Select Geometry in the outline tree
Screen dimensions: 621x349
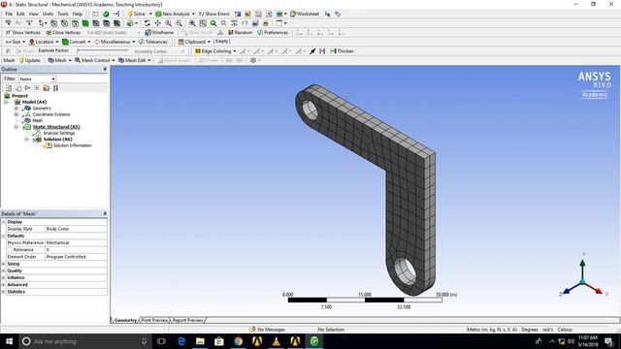pos(42,108)
